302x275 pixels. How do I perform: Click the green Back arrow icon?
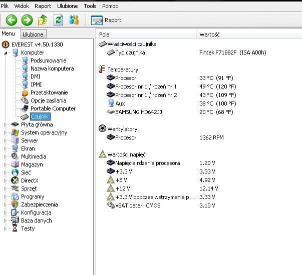tap(12, 20)
